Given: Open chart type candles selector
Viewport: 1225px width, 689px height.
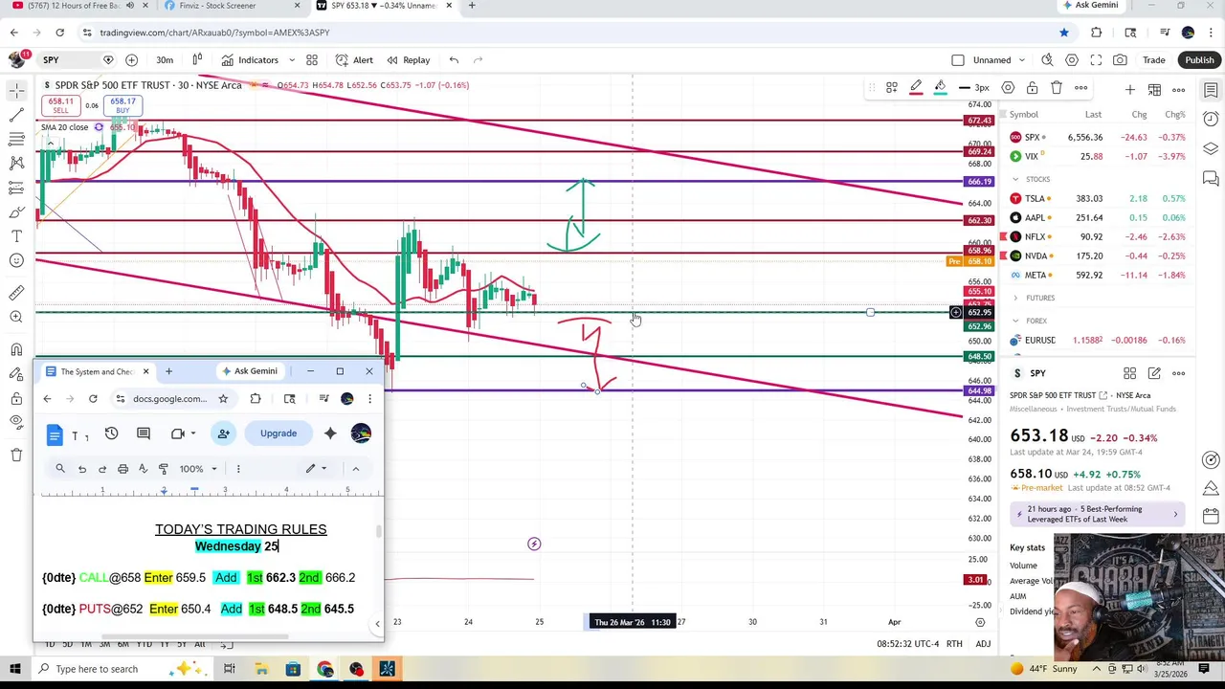Looking at the screenshot, I should pyautogui.click(x=197, y=60).
